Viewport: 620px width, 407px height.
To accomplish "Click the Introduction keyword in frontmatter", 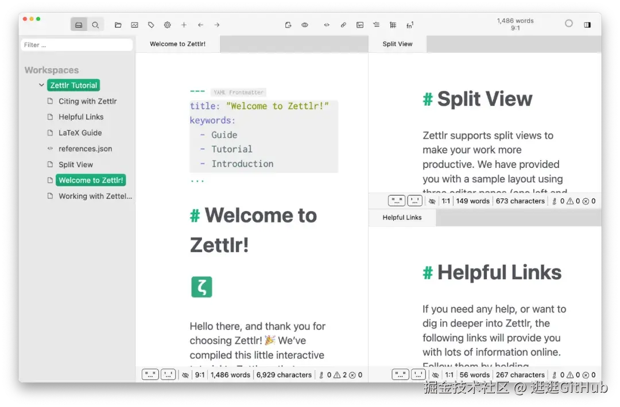I will pyautogui.click(x=242, y=164).
